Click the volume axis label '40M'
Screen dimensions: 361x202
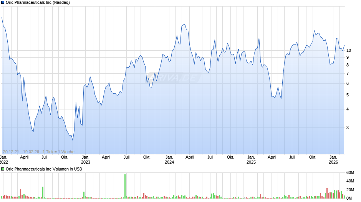[x=350, y=181]
